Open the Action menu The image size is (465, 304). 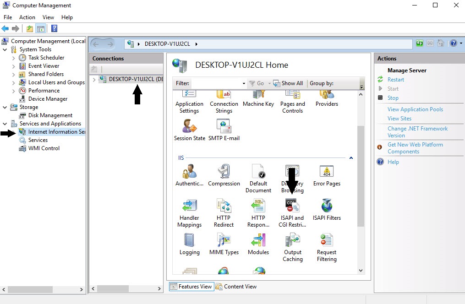click(x=27, y=17)
